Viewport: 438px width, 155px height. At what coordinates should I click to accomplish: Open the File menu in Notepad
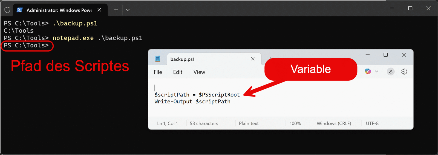158,72
